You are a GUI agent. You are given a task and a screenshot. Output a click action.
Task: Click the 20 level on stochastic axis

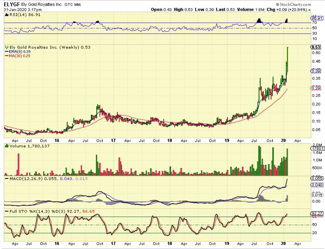click(x=315, y=233)
